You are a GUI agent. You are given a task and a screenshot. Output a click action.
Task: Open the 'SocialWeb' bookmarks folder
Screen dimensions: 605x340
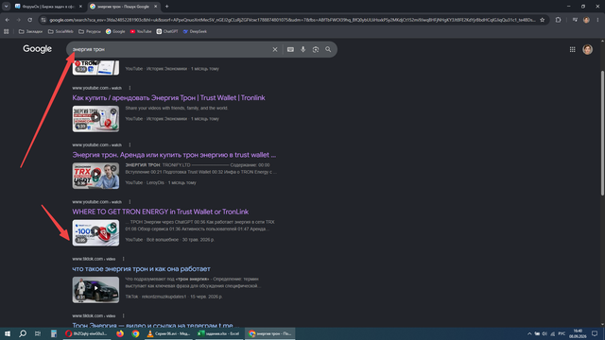tap(60, 31)
